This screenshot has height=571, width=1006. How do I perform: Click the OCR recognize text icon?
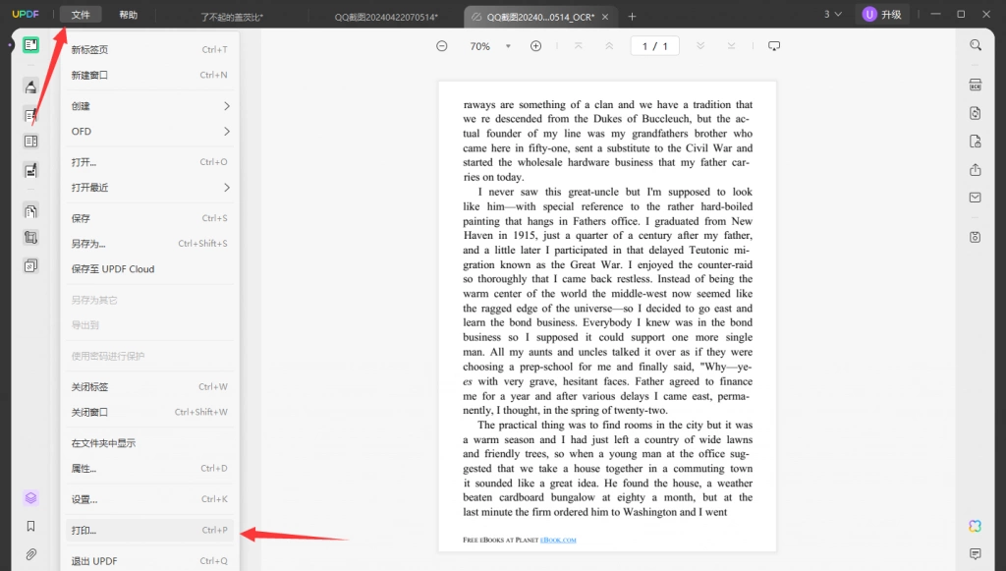pyautogui.click(x=976, y=85)
